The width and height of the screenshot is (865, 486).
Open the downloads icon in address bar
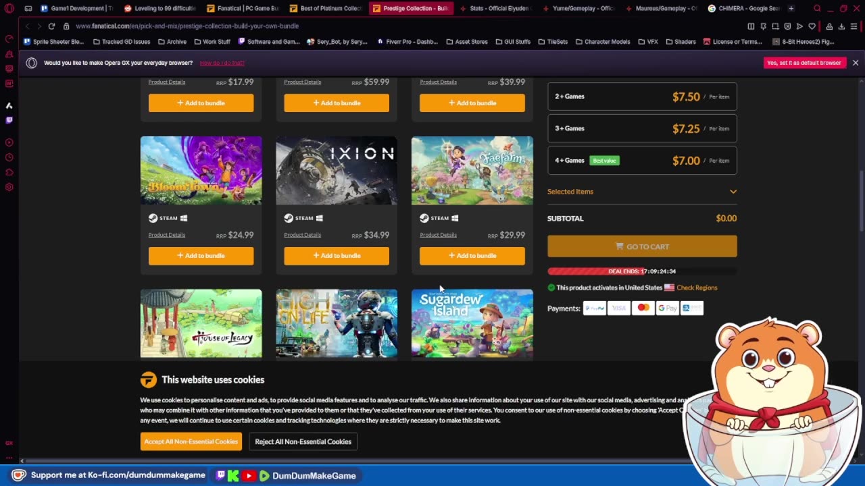coord(841,26)
